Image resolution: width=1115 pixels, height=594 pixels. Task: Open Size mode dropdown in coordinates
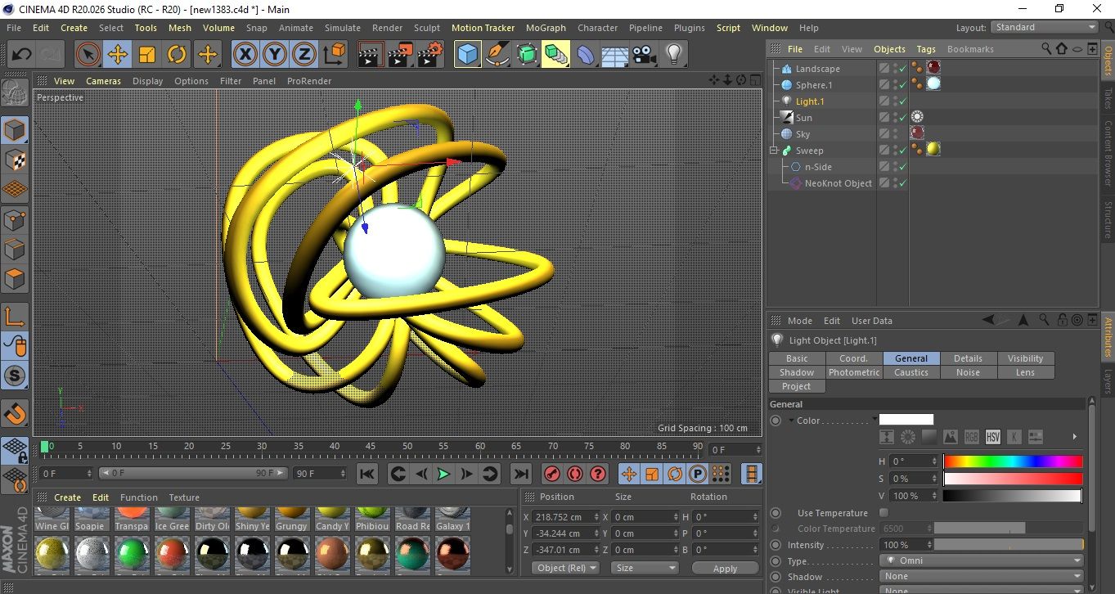click(x=645, y=568)
